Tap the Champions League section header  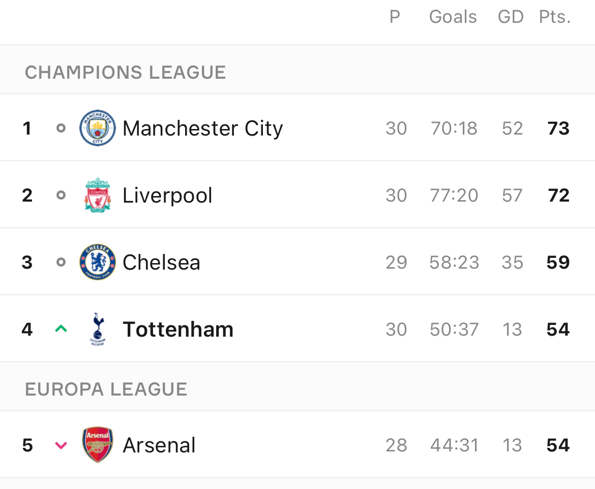[297, 70]
